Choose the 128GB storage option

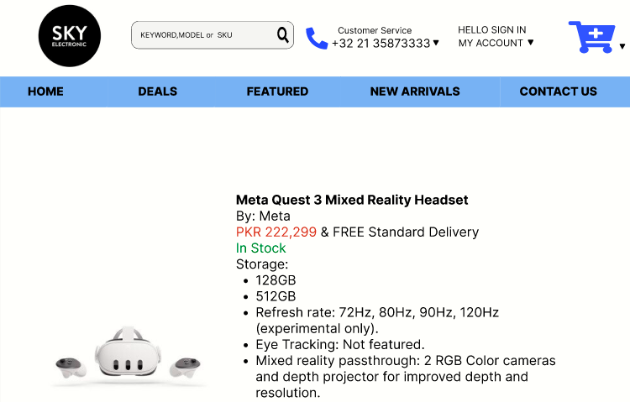click(276, 280)
